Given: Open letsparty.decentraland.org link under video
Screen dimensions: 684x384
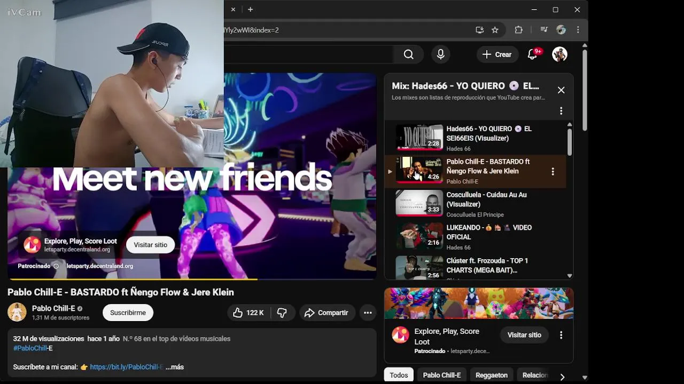Looking at the screenshot, I should click(x=99, y=266).
